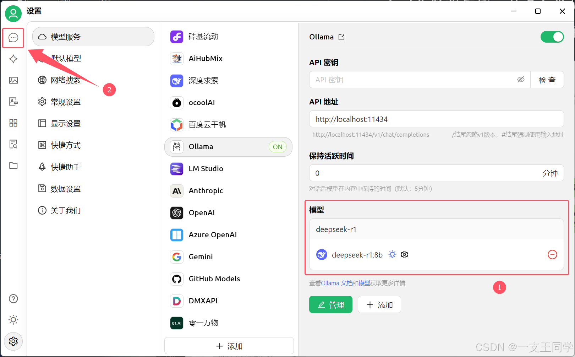Click the ON badge on Ollama row
This screenshot has width=575, height=357.
tap(278, 147)
